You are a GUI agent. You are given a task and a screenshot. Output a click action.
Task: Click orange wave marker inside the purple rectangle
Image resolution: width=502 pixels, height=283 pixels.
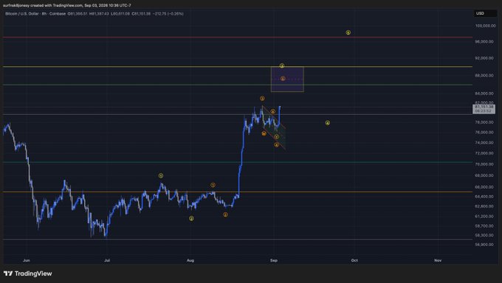283,78
